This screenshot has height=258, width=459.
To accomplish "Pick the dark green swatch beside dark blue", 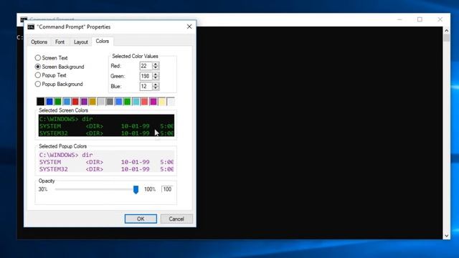I will [x=58, y=102].
